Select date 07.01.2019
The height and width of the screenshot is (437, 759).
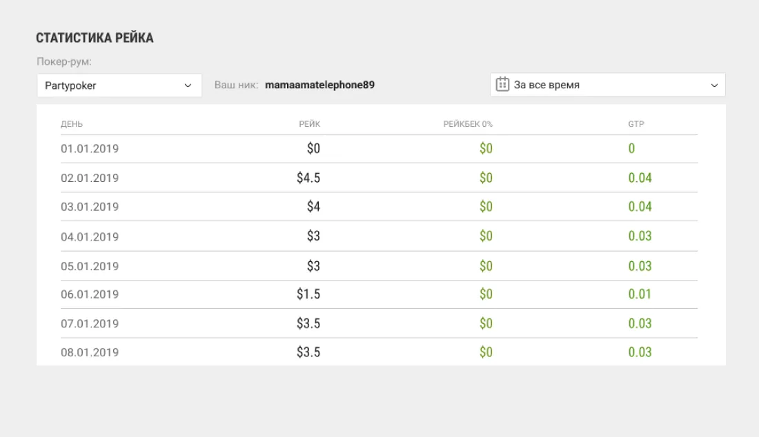point(90,323)
